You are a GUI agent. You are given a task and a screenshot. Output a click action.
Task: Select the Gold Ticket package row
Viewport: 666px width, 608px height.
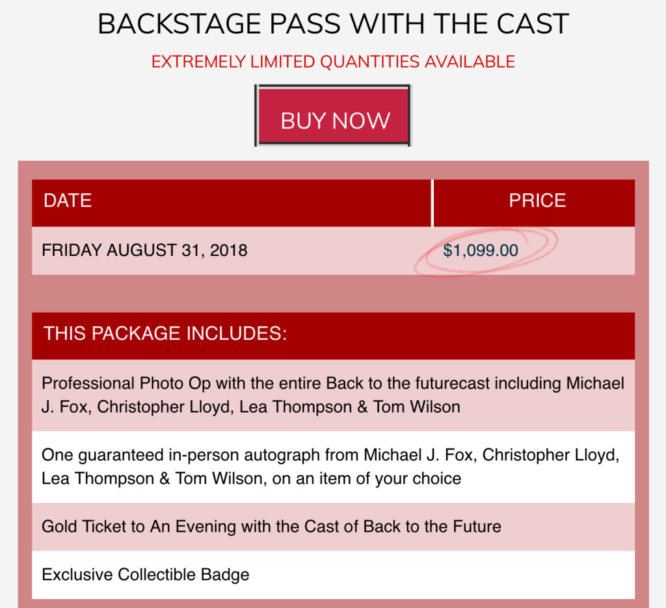coord(333,527)
